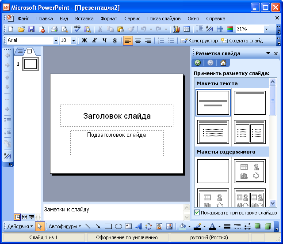Open fill color dropdown arrow
Image resolution: width=283 pixels, height=244 pixels.
pyautogui.click(x=189, y=226)
